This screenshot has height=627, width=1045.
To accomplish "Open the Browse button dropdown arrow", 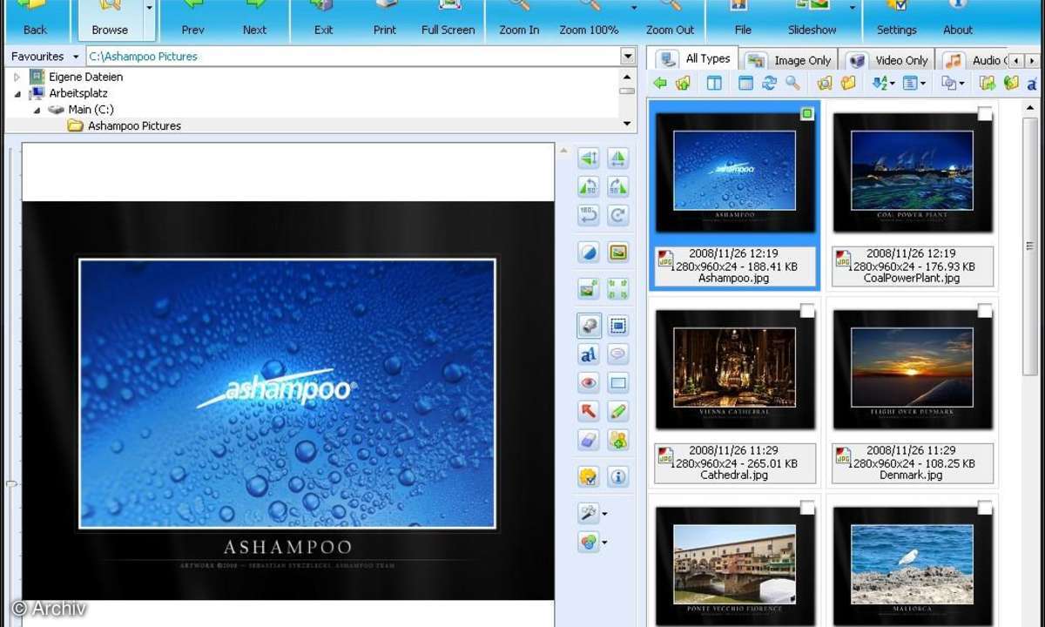I will coord(149,19).
